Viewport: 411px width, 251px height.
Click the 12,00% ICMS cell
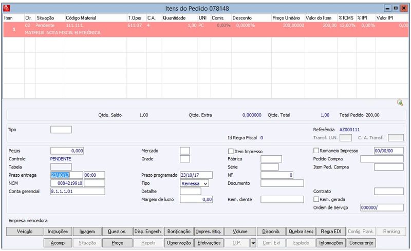pyautogui.click(x=348, y=26)
